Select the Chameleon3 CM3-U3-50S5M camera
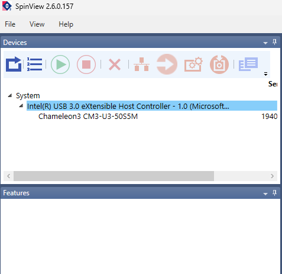Viewport: 282px width, 274px height. (88, 117)
